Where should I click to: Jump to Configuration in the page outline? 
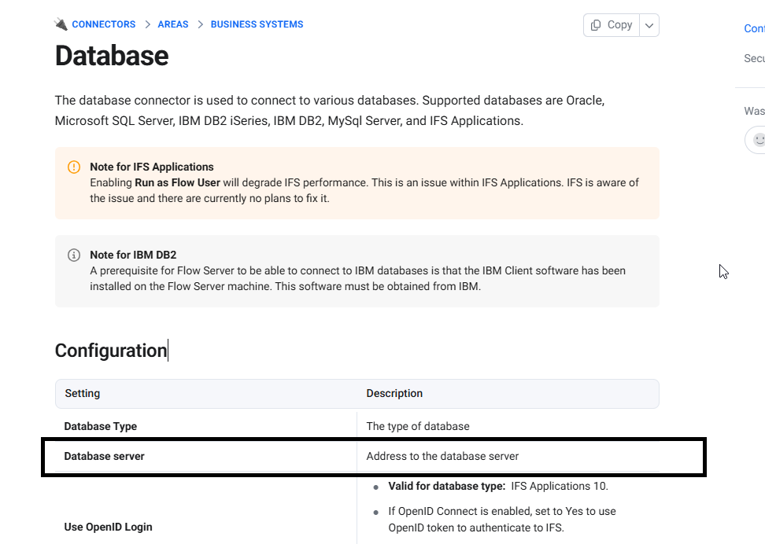click(x=754, y=28)
